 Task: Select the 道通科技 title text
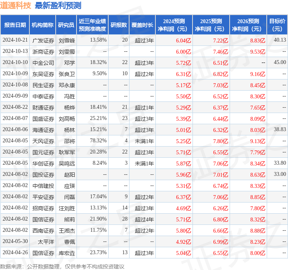(x=15, y=5)
